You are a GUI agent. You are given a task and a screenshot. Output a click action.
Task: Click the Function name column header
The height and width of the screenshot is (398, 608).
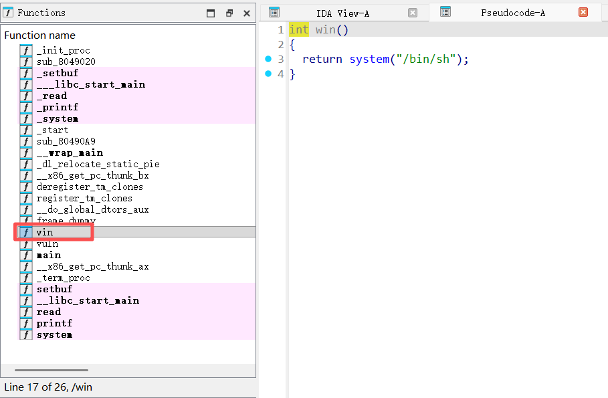(40, 35)
